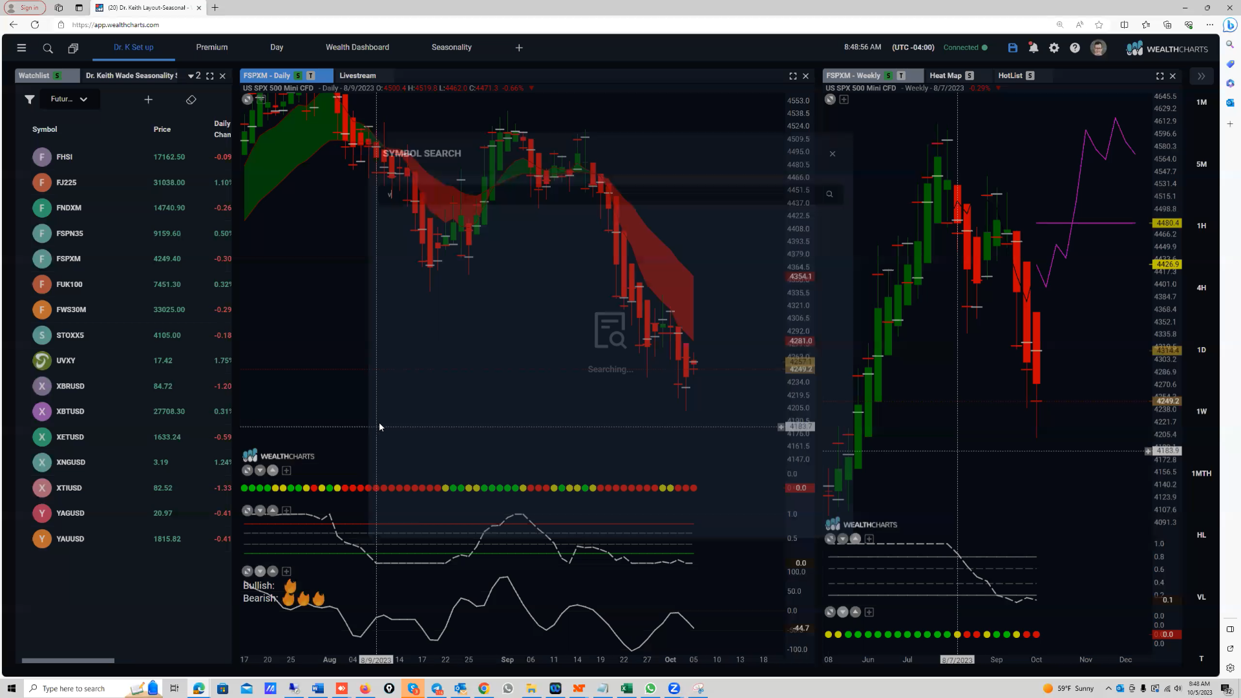
Task: Maximize the FSPXM Daily chart panel
Action: (793, 76)
